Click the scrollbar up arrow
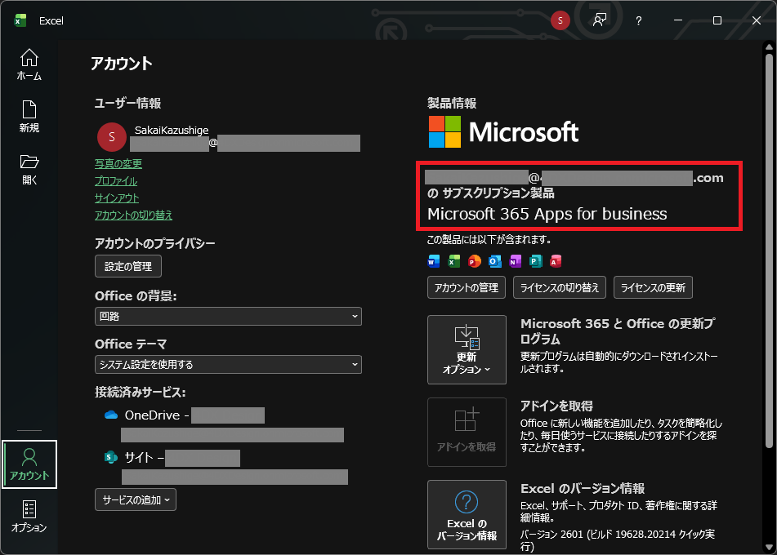This screenshot has width=777, height=555. click(x=769, y=47)
